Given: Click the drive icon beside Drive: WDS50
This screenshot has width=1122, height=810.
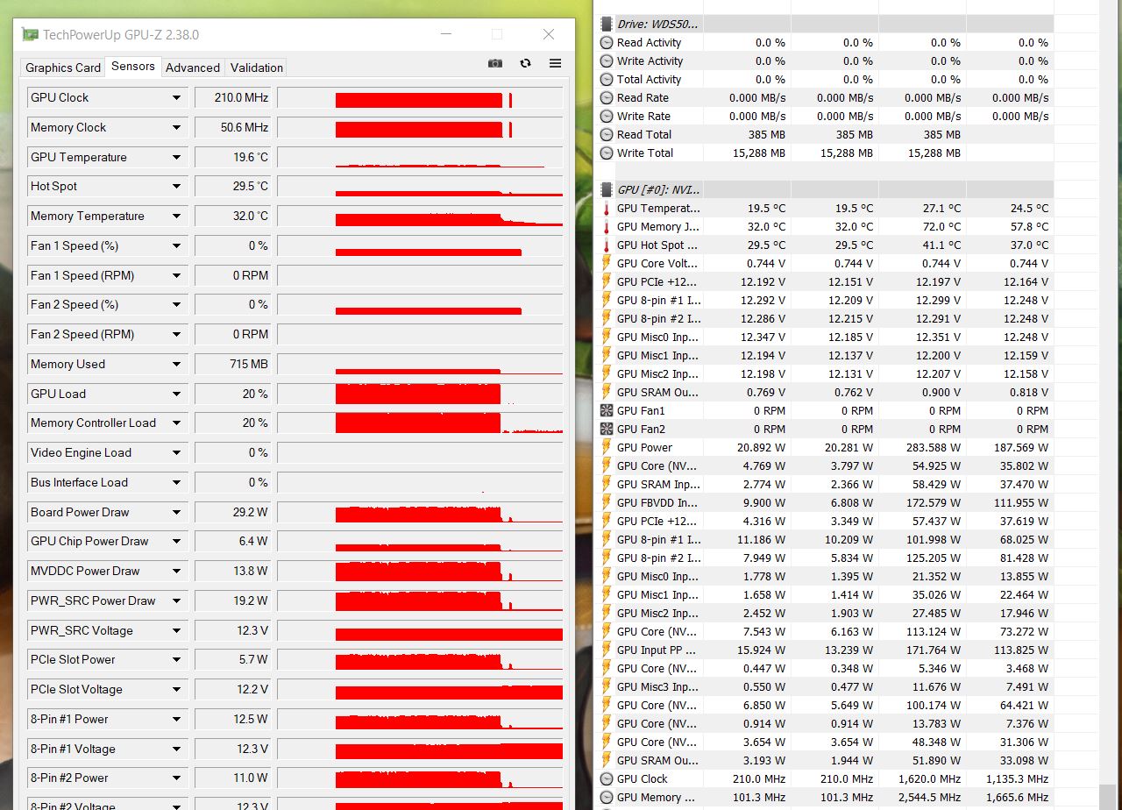Looking at the screenshot, I should tap(607, 24).
